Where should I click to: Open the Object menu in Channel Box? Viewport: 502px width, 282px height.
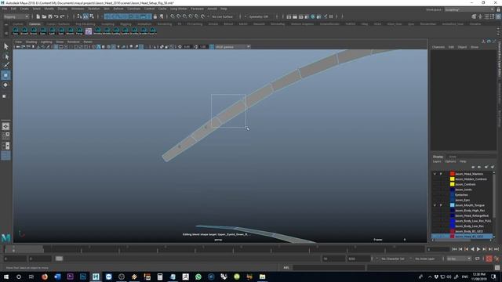point(462,47)
